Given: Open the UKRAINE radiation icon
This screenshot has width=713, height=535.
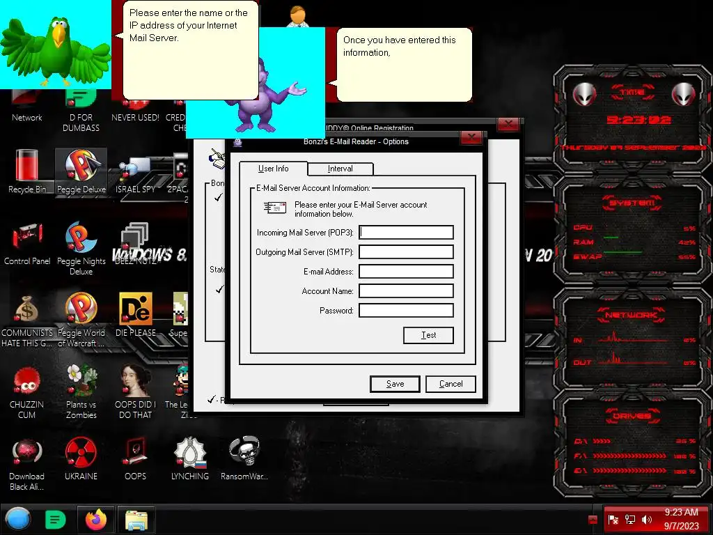Looking at the screenshot, I should tap(81, 458).
